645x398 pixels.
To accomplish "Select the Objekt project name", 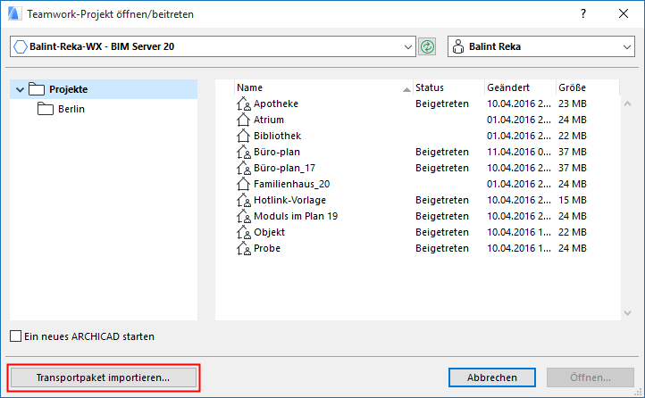I will (x=269, y=233).
